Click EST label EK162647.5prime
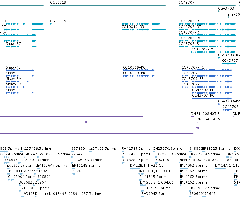 point(52,166)
